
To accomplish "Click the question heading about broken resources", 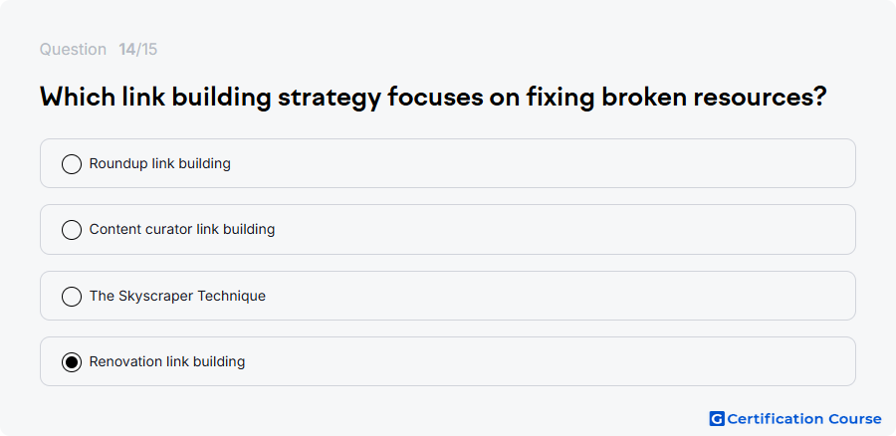I will (x=433, y=98).
